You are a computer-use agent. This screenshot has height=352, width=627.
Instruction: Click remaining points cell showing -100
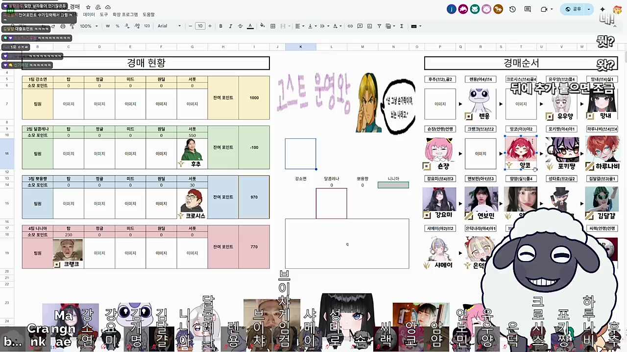click(x=254, y=148)
